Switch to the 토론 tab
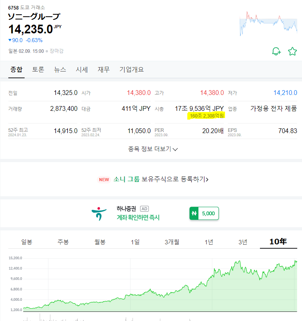Viewport: 302px width, 321px height. [38, 70]
